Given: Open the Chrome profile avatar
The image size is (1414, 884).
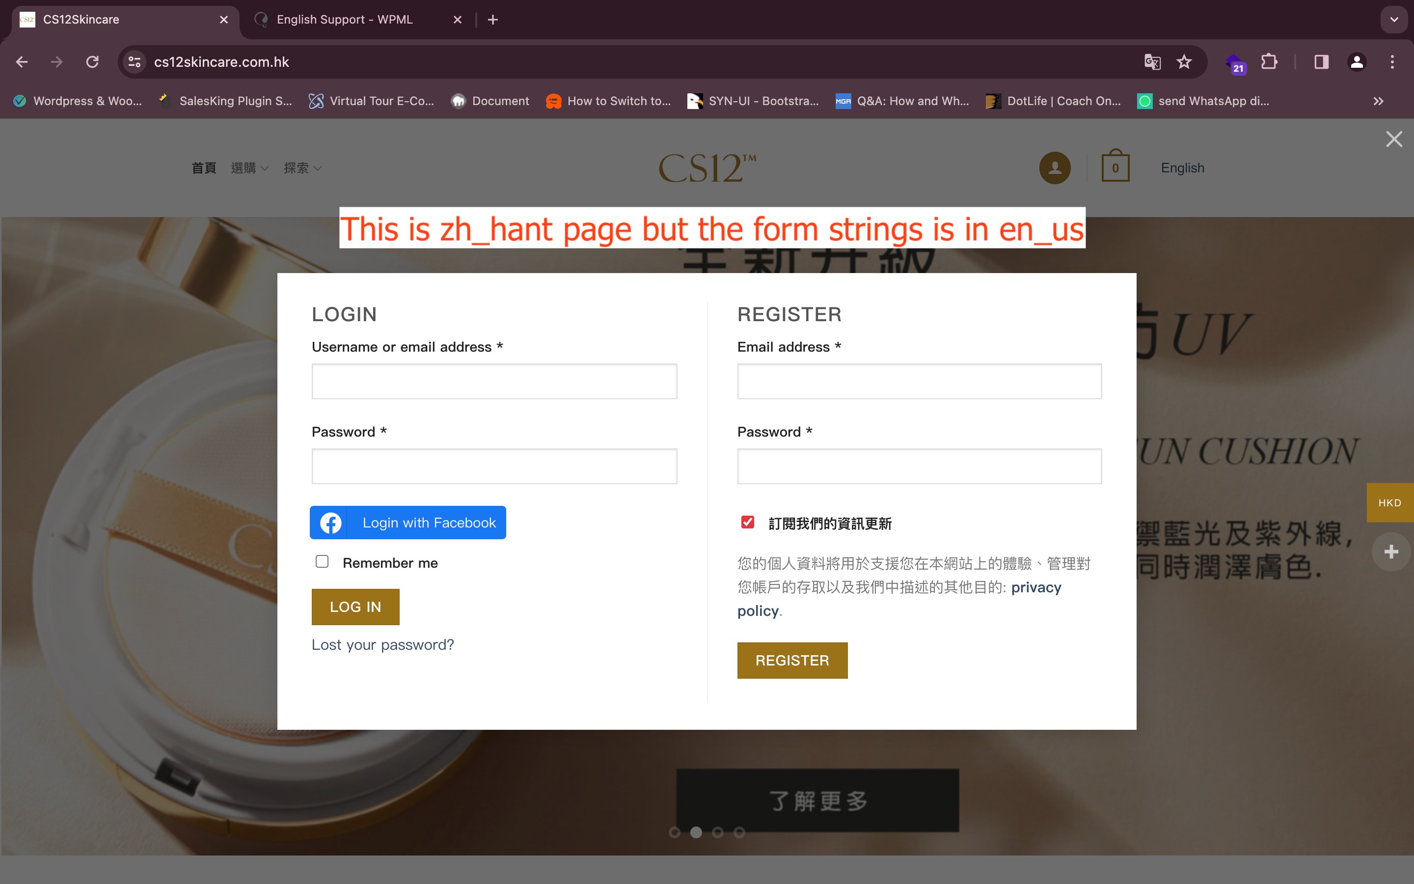Looking at the screenshot, I should pos(1357,62).
